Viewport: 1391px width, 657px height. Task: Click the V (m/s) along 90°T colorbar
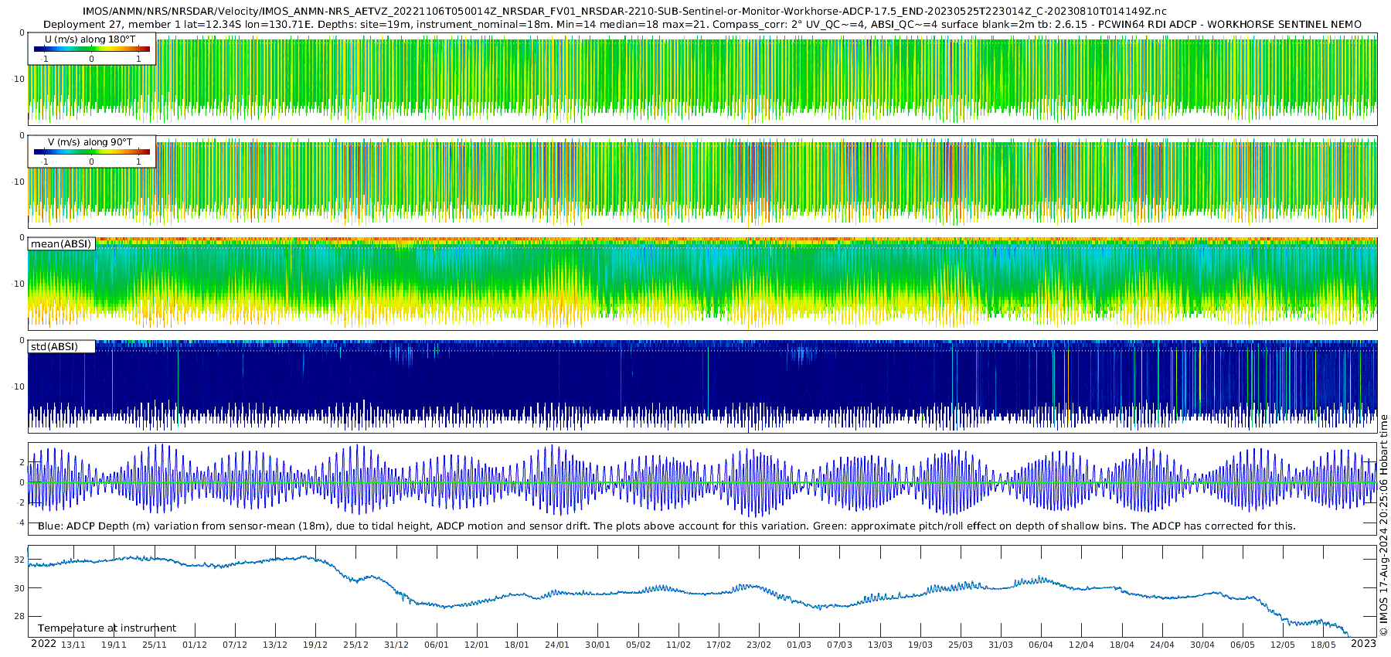[x=91, y=151]
